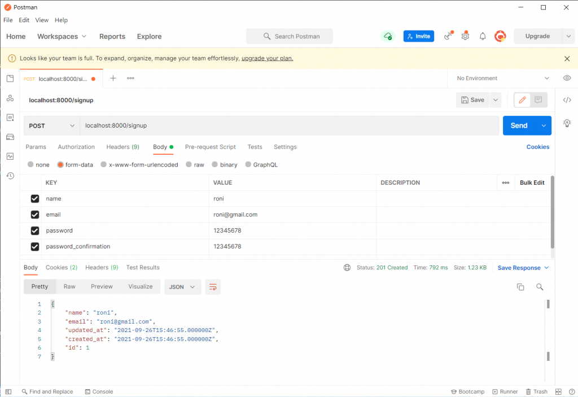Screen dimensions: 578x397
Task: Open the APIs sidebar icon
Action: [x=10, y=98]
